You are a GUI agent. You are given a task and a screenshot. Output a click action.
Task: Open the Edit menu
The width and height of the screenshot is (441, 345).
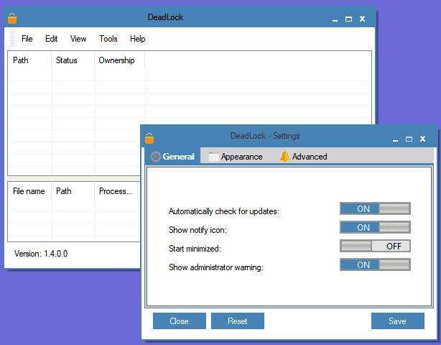tap(52, 39)
